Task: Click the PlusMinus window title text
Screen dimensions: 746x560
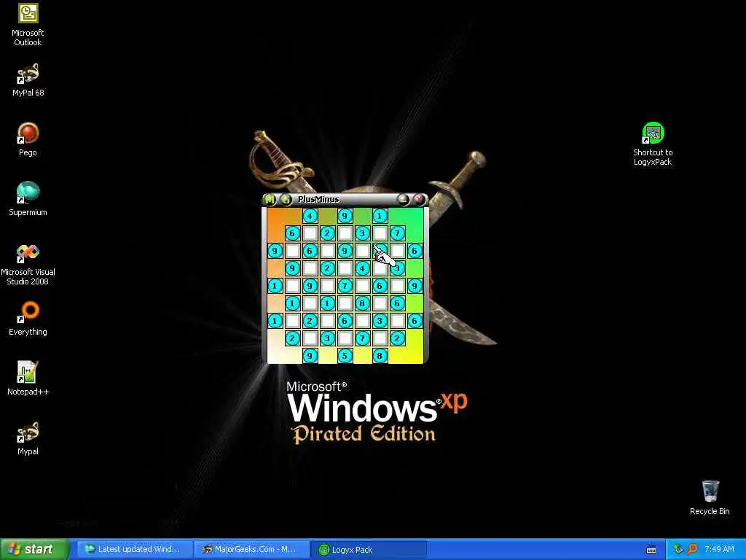Action: coord(319,200)
